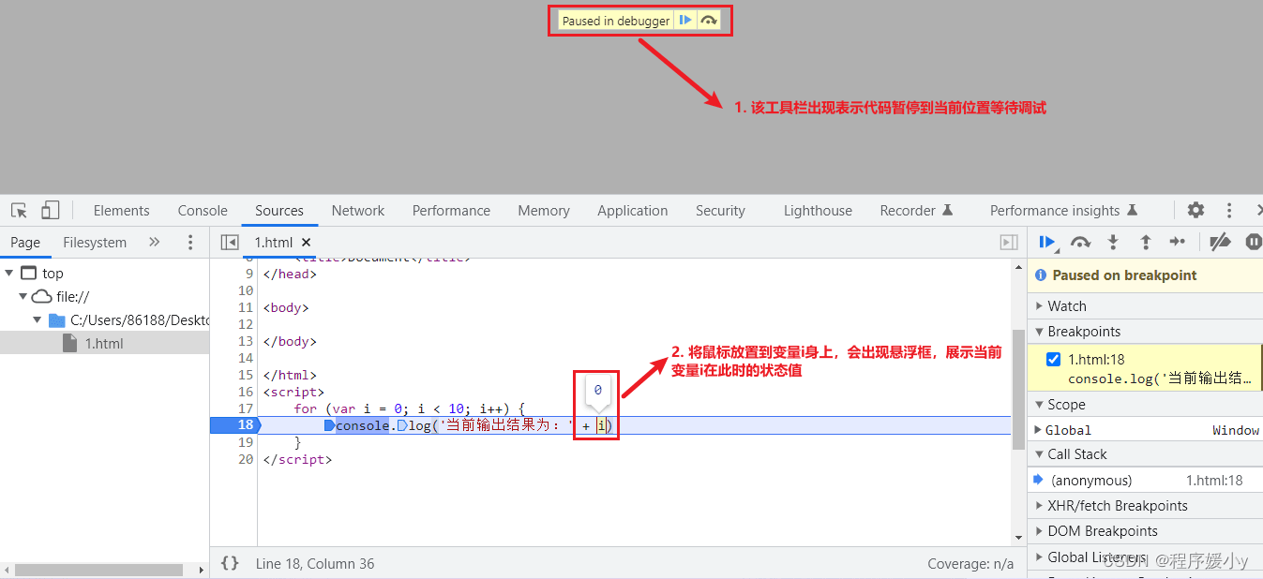Expand the Global scope entry
Screen dimensions: 1263x579
[x=1038, y=430]
